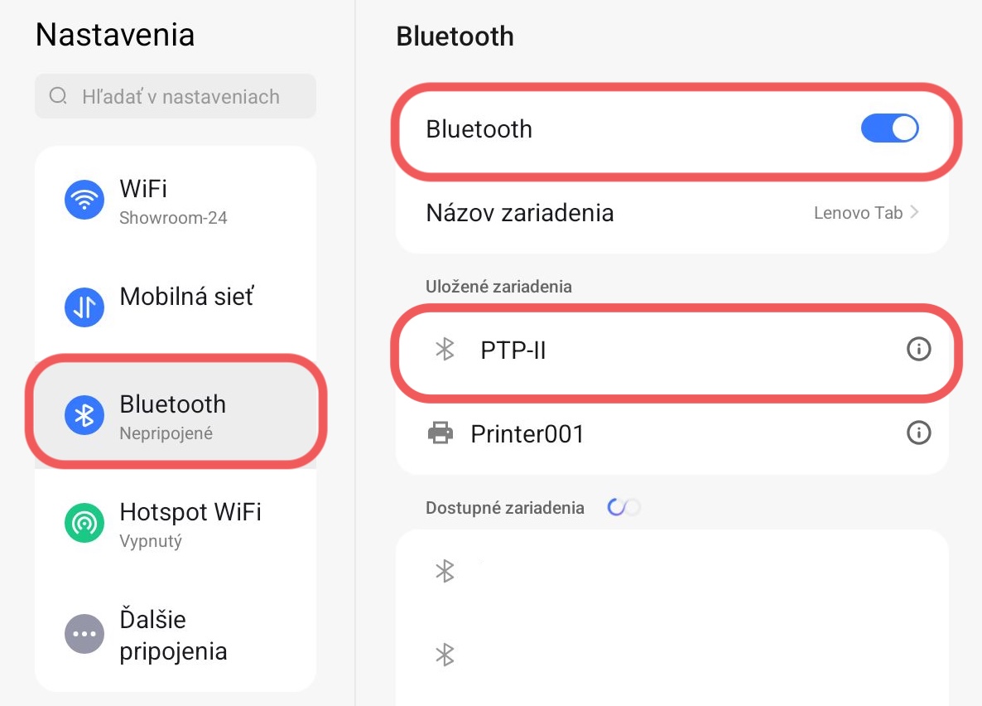Expand device name chevron next to Lenovo Tab

[915, 212]
